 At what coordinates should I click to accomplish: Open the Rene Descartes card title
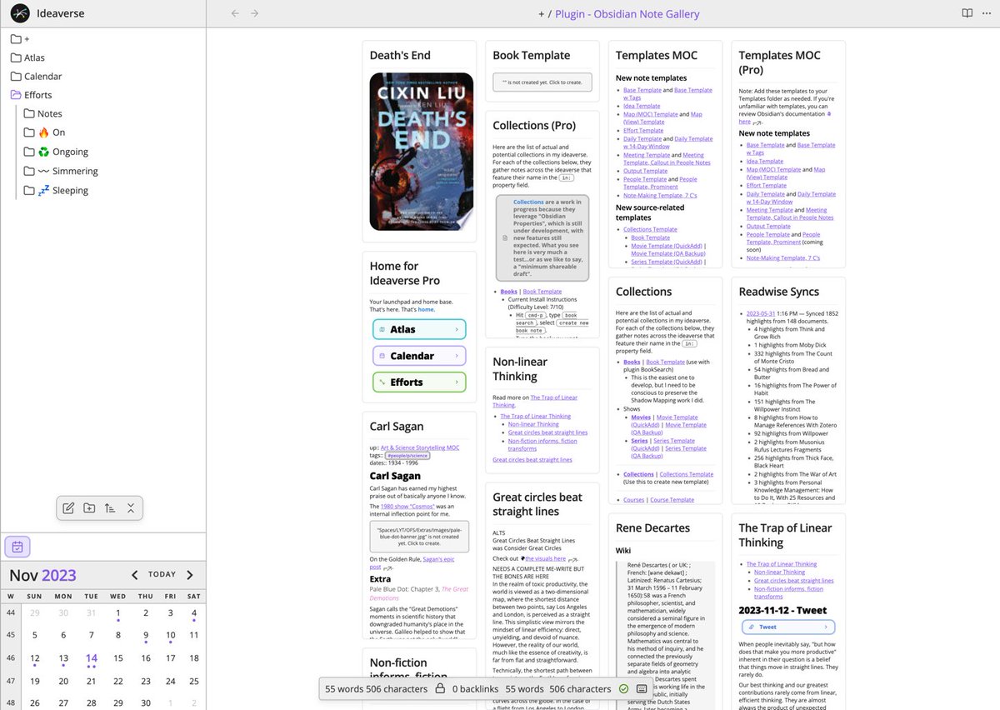coord(652,527)
